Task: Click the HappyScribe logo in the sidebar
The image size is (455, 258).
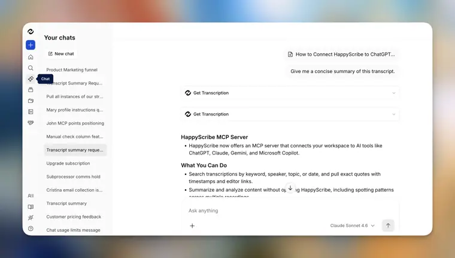Action: click(31, 32)
